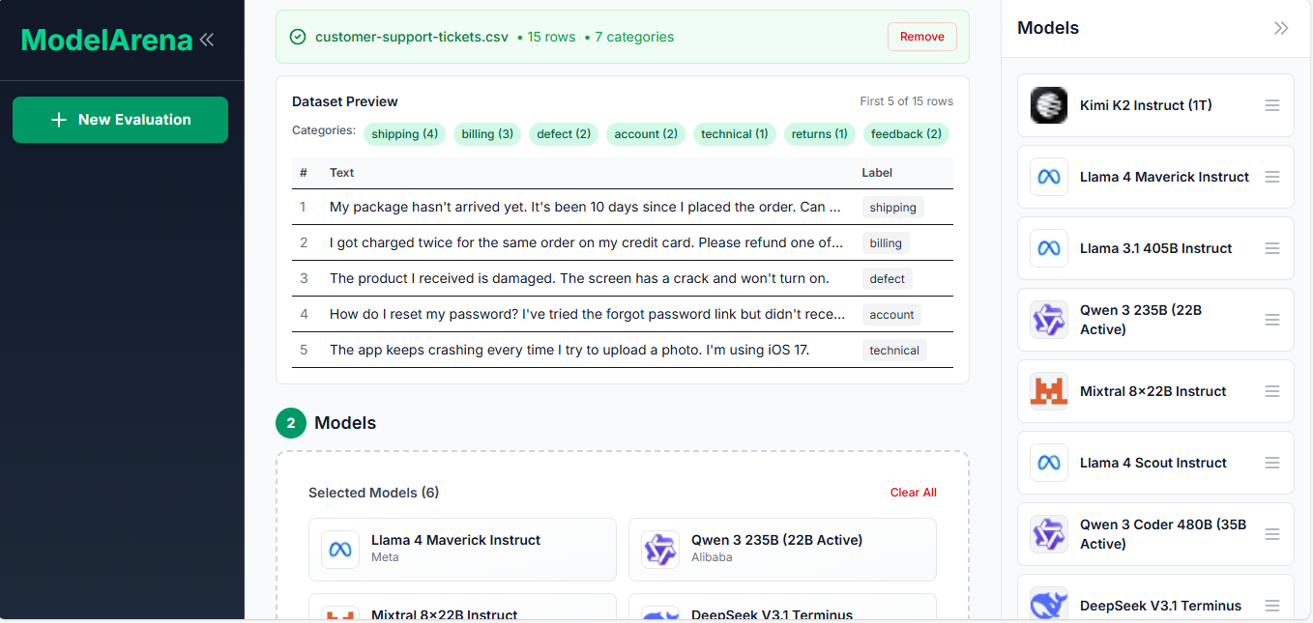This screenshot has width=1313, height=623.
Task: Click the Kimi K2 Instruct logo icon
Action: 1049,105
